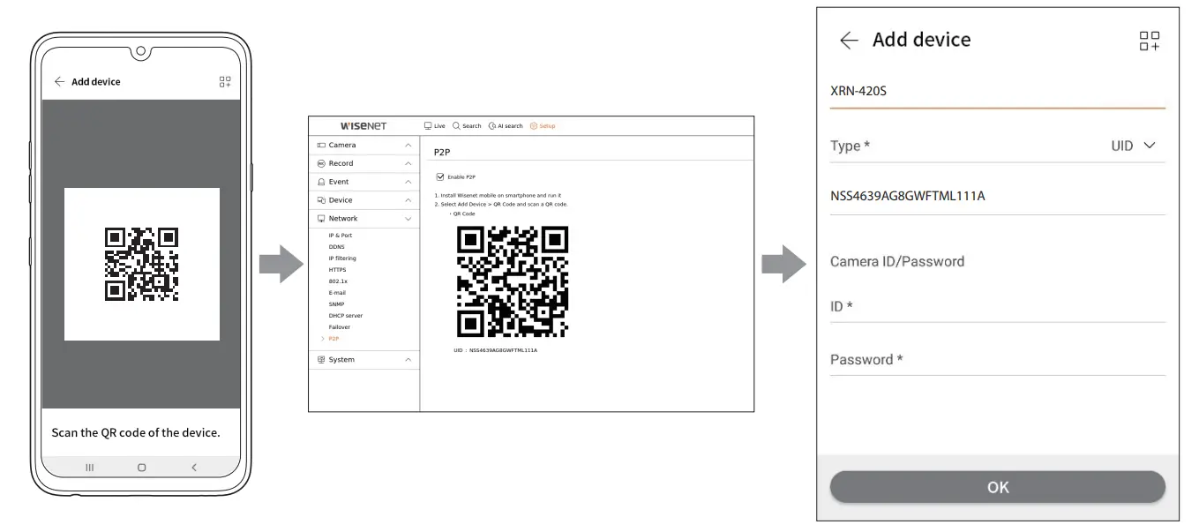Select SNMP in the Network menu
The image size is (1199, 532).
[337, 304]
